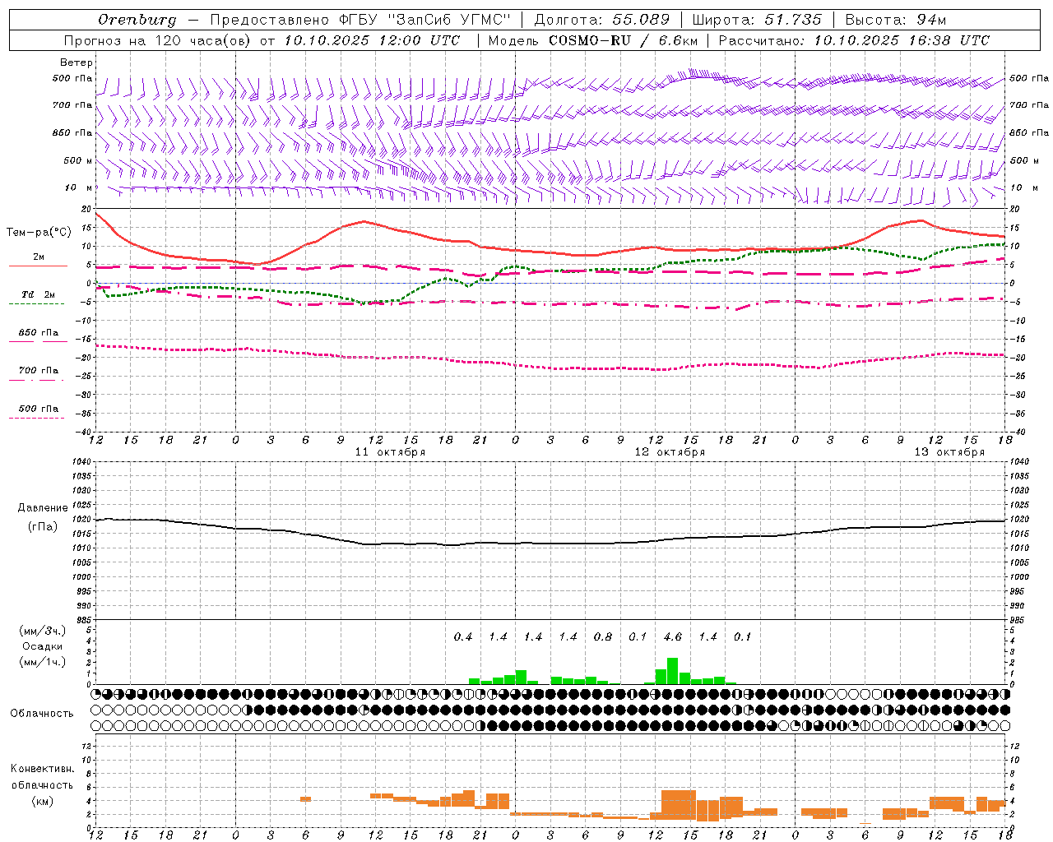Click the "500 гПа" dotted legend in temperature panel
Image resolution: width=1053 pixels, height=842 pixels.
pyautogui.click(x=38, y=413)
